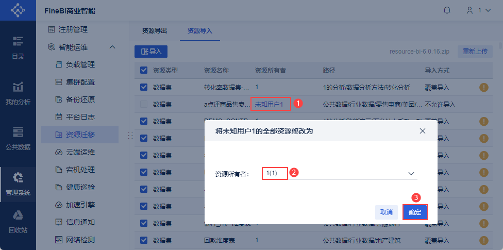Open 健康巡检 page
The height and width of the screenshot is (250, 503).
[x=80, y=187]
